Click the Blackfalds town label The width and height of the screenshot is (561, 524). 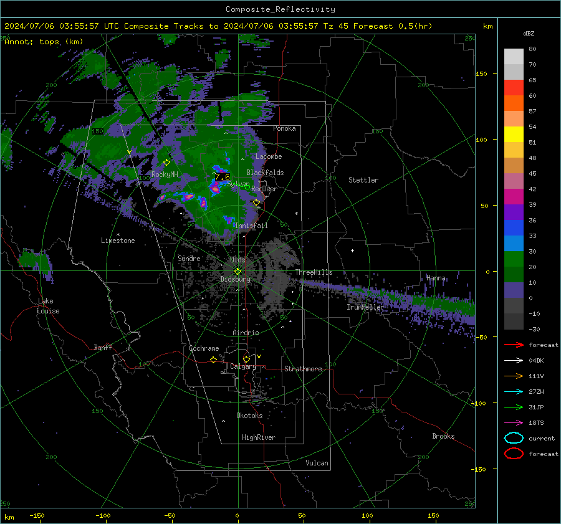coord(265,173)
